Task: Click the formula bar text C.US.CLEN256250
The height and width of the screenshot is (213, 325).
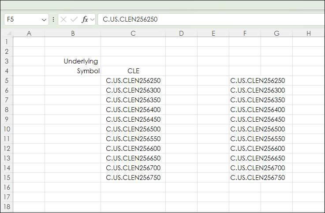Action: [130, 19]
